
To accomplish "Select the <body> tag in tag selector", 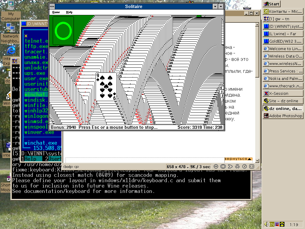I will coord(68,167).
